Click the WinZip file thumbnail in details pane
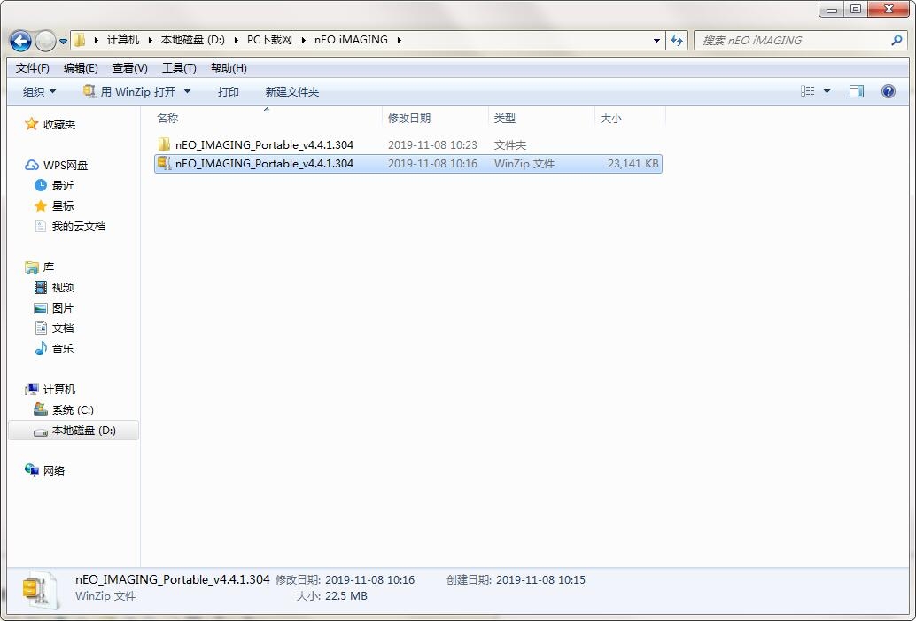This screenshot has width=916, height=621. click(x=41, y=591)
